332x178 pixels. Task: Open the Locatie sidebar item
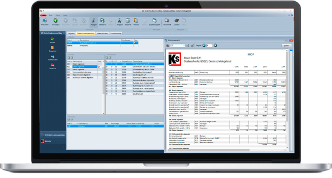coord(53,40)
